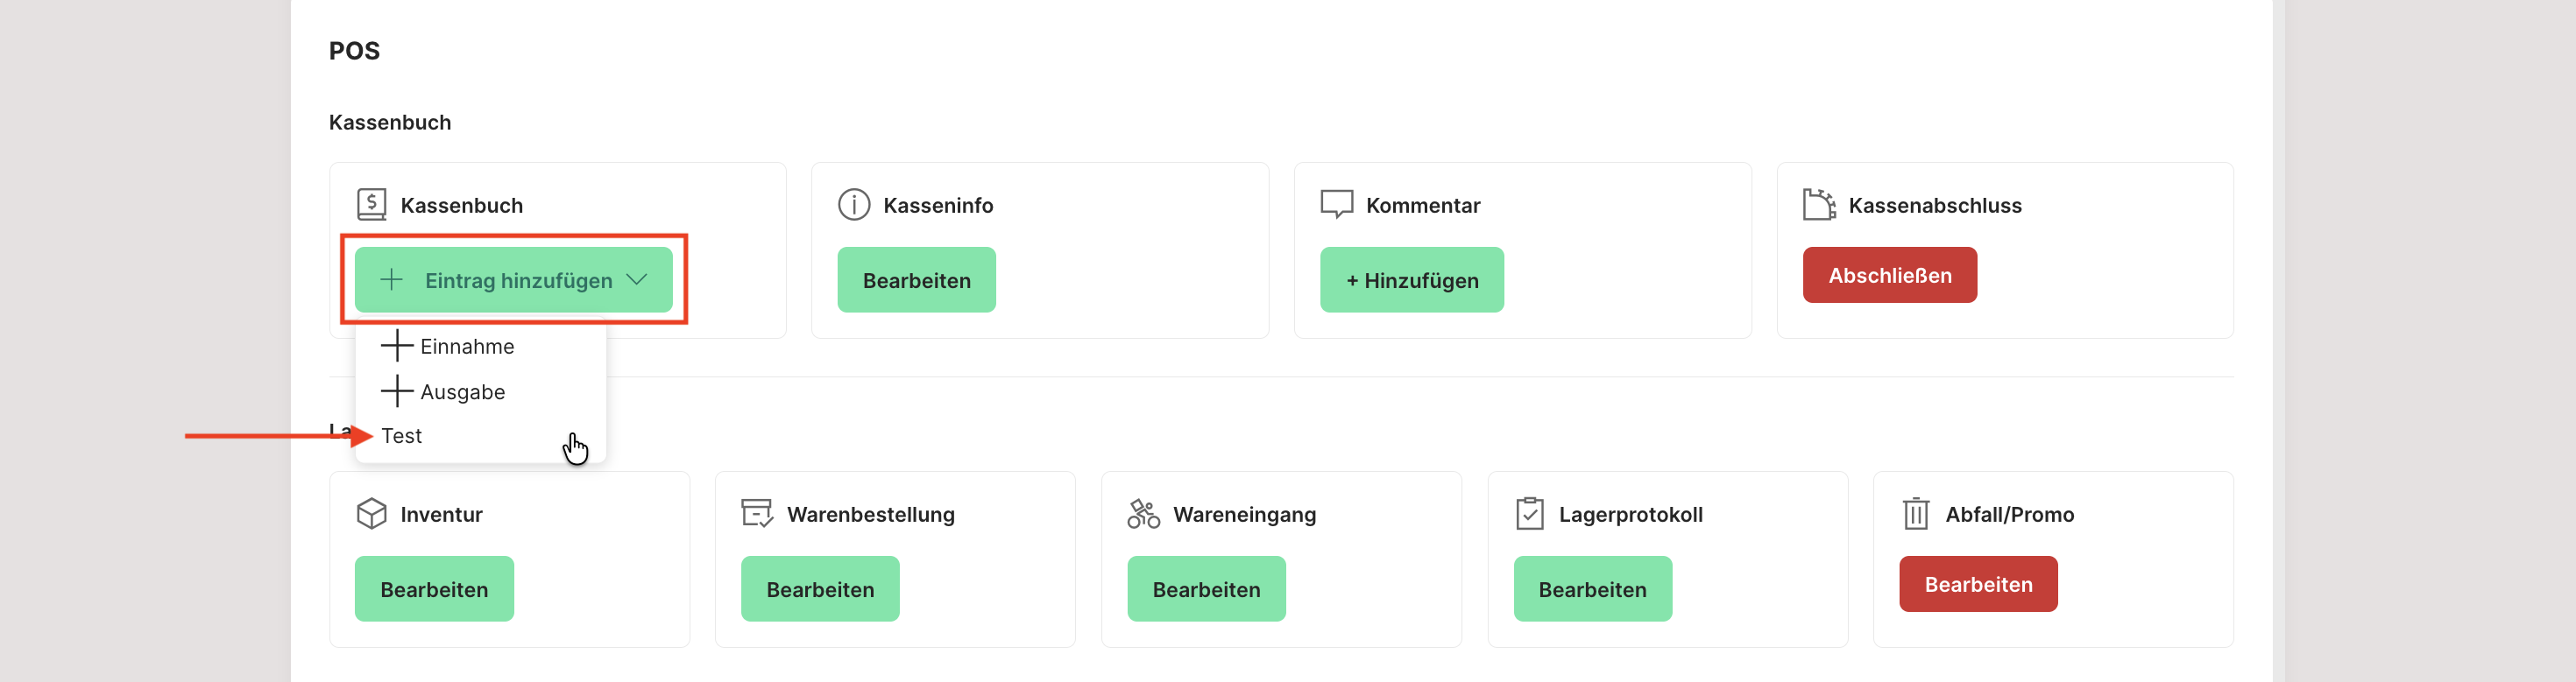Open Bearbeiten under Lagerprotokoll
The width and height of the screenshot is (2576, 682).
click(x=1591, y=589)
